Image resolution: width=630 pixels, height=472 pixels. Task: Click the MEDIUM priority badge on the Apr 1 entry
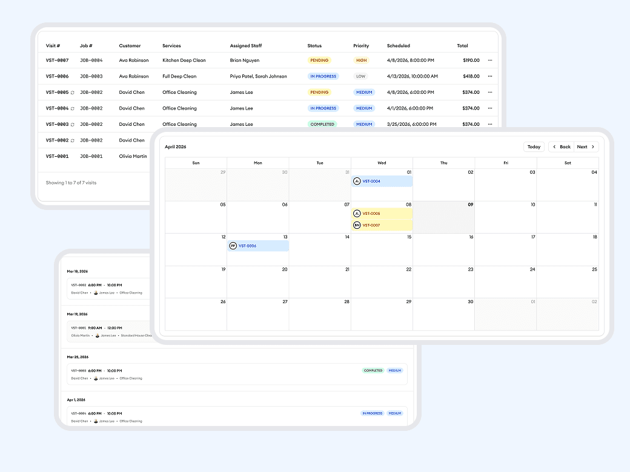point(394,413)
